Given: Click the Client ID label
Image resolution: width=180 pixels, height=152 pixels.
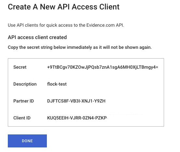Looking at the screenshot, I should click(x=22, y=118).
